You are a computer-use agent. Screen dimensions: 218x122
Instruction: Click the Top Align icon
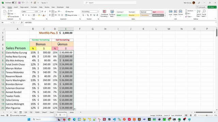[50, 12]
